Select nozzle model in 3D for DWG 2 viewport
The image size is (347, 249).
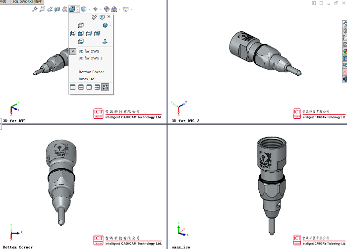pyautogui.click(x=265, y=53)
